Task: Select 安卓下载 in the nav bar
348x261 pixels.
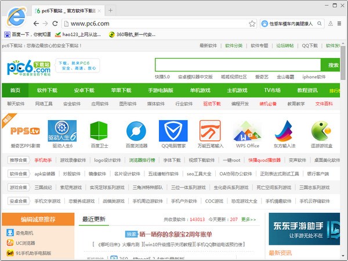Action: tap(84, 90)
